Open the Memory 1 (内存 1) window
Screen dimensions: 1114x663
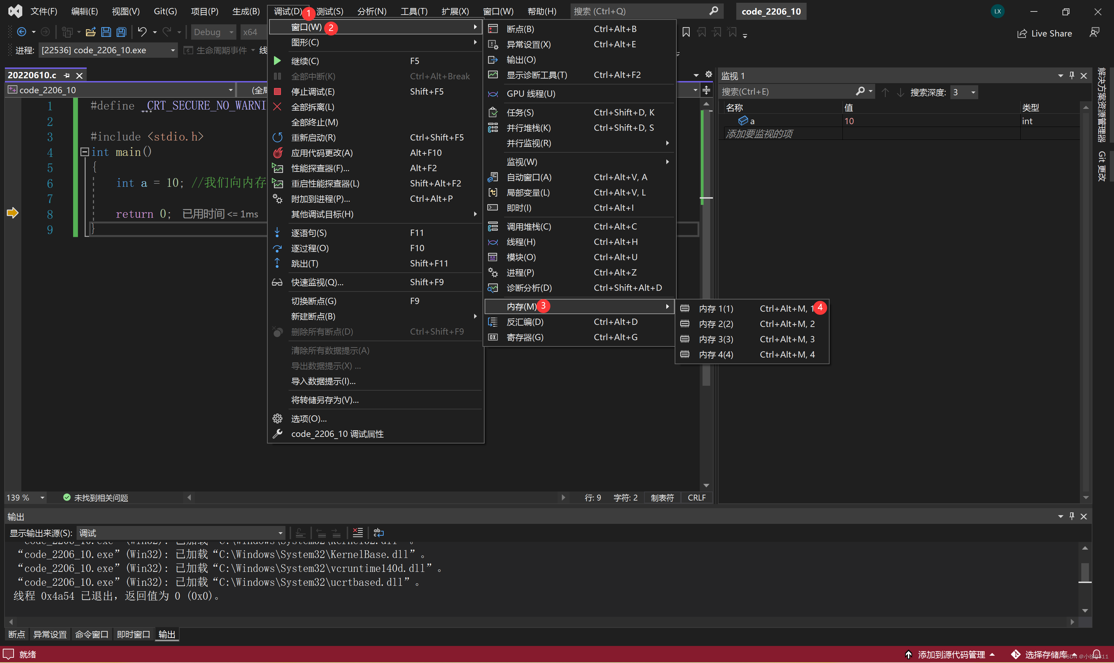pos(716,309)
